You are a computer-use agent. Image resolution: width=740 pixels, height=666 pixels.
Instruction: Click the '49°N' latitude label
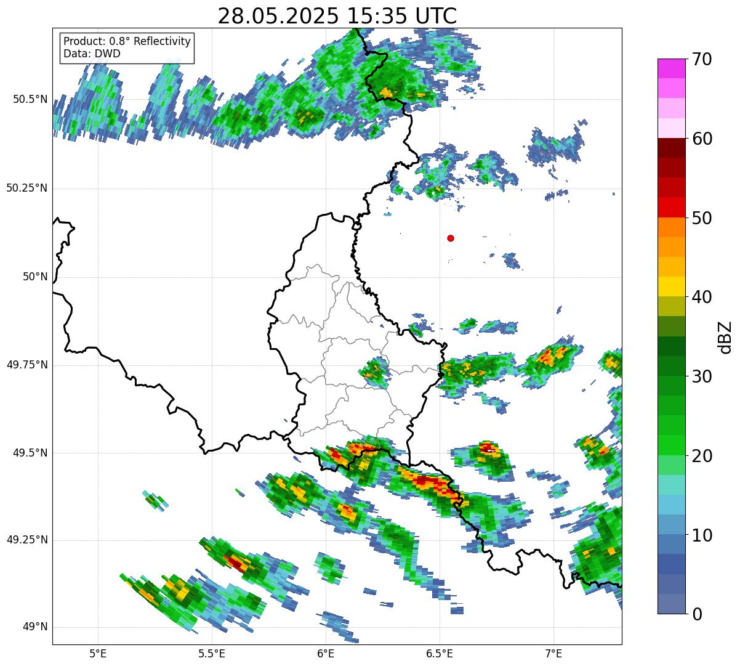point(35,627)
